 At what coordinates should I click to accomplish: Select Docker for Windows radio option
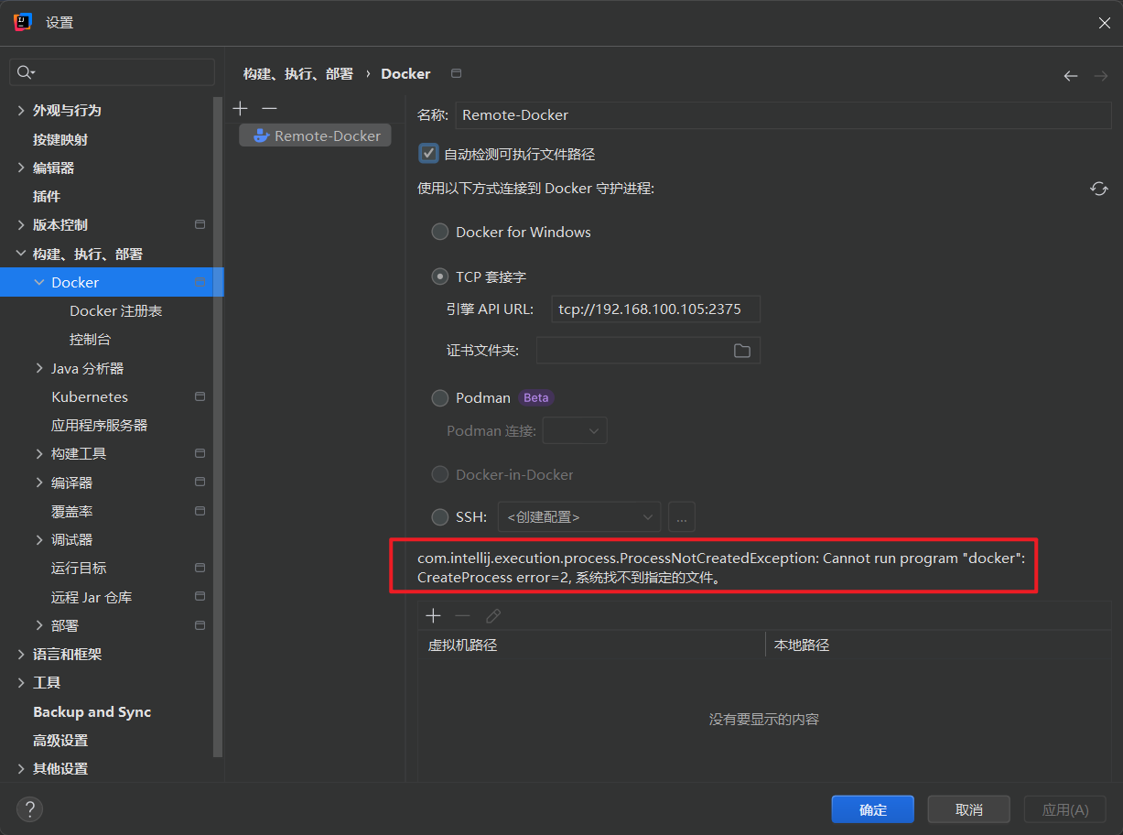(x=440, y=232)
